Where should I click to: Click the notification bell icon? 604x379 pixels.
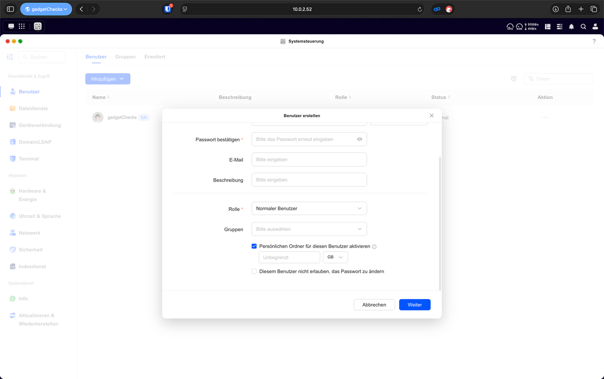click(x=571, y=27)
